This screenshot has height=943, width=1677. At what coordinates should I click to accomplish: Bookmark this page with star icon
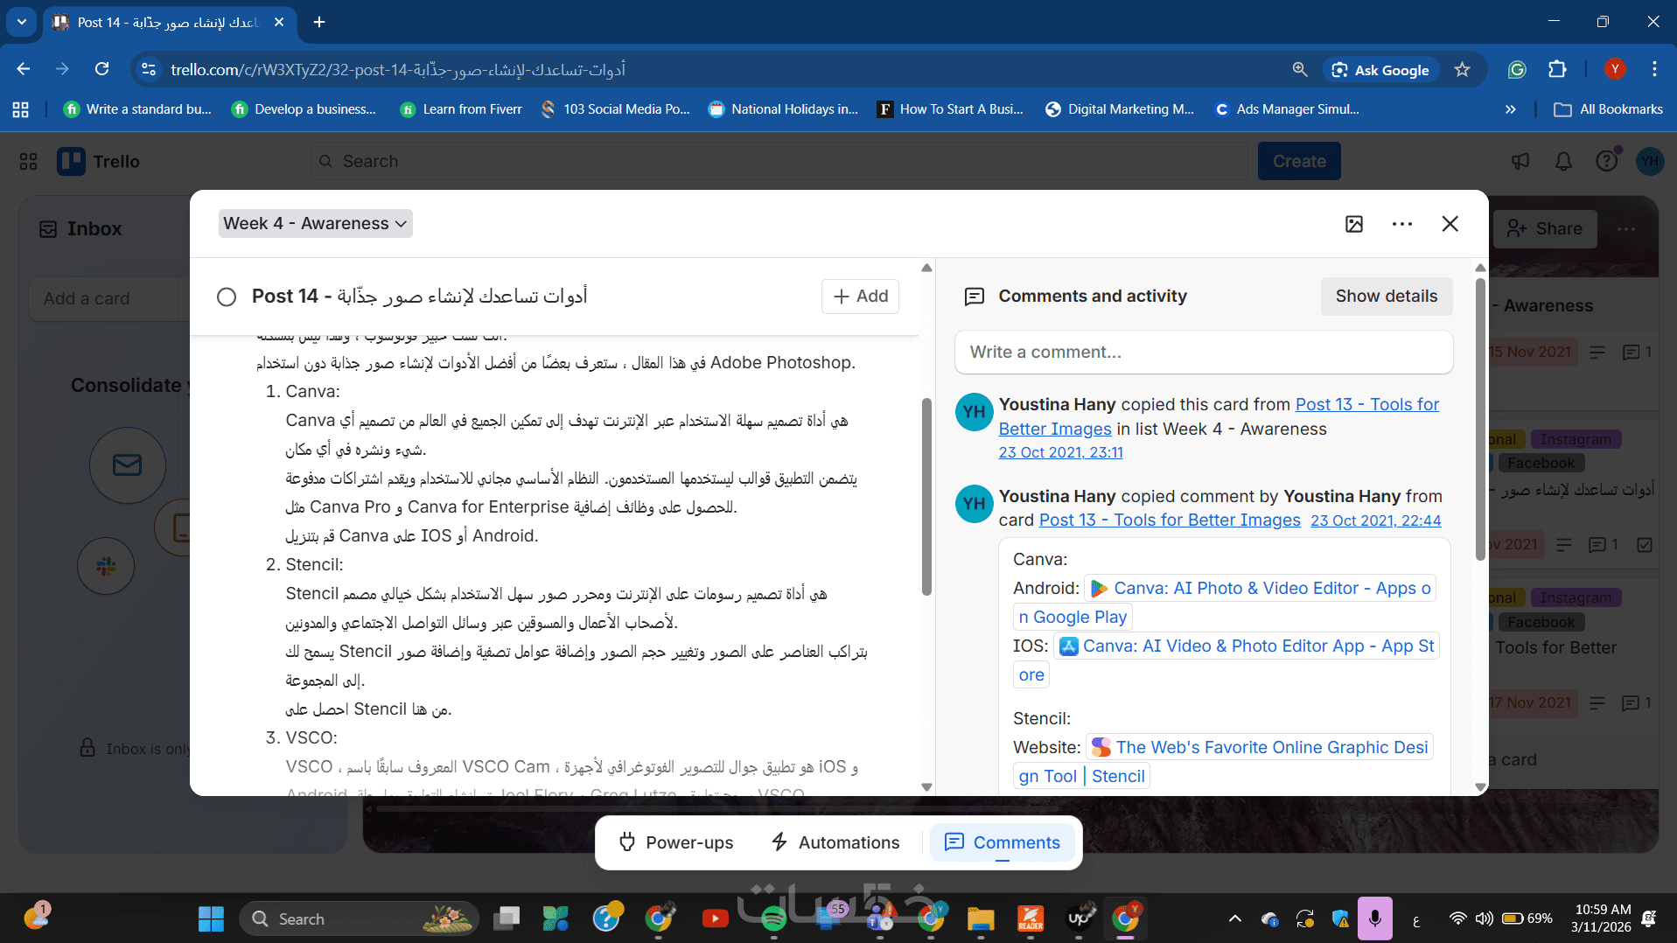coord(1463,70)
